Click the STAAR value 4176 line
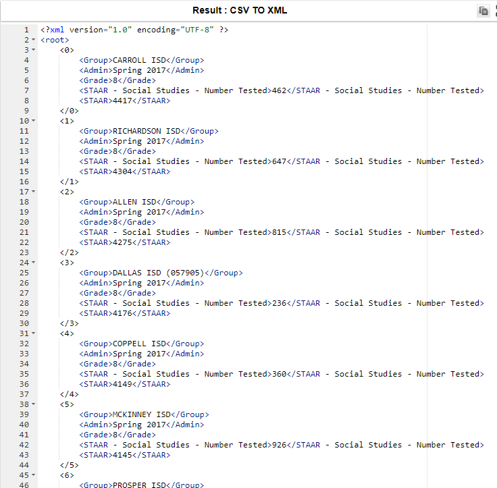 [124, 313]
